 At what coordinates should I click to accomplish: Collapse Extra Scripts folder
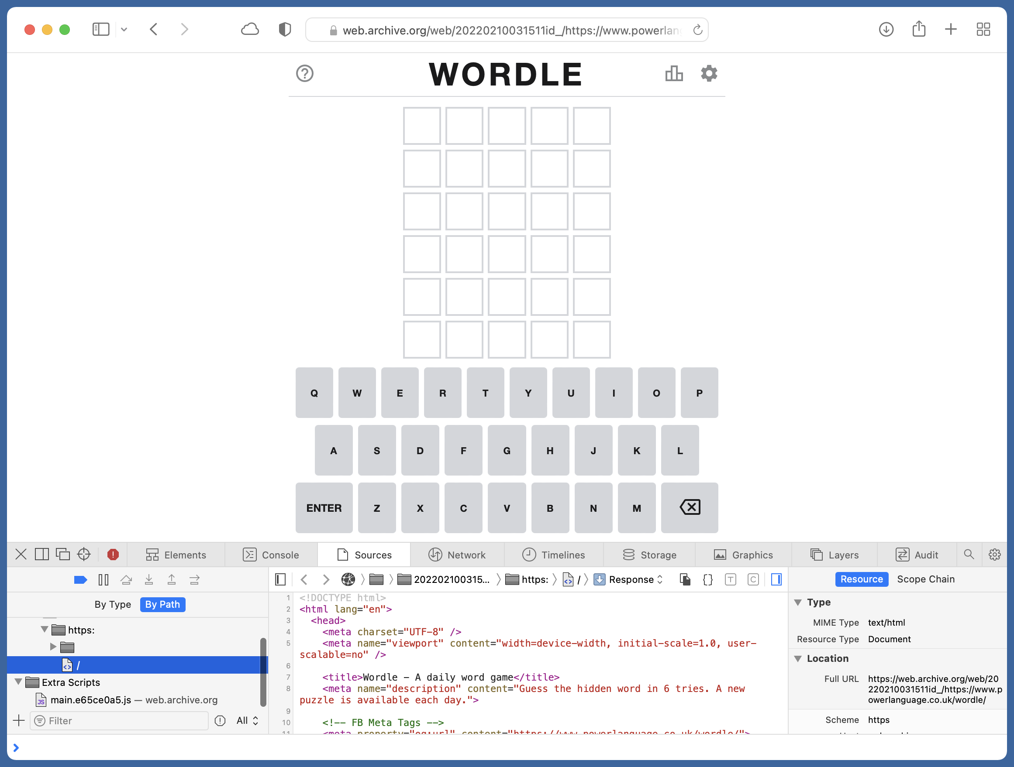[x=18, y=682]
